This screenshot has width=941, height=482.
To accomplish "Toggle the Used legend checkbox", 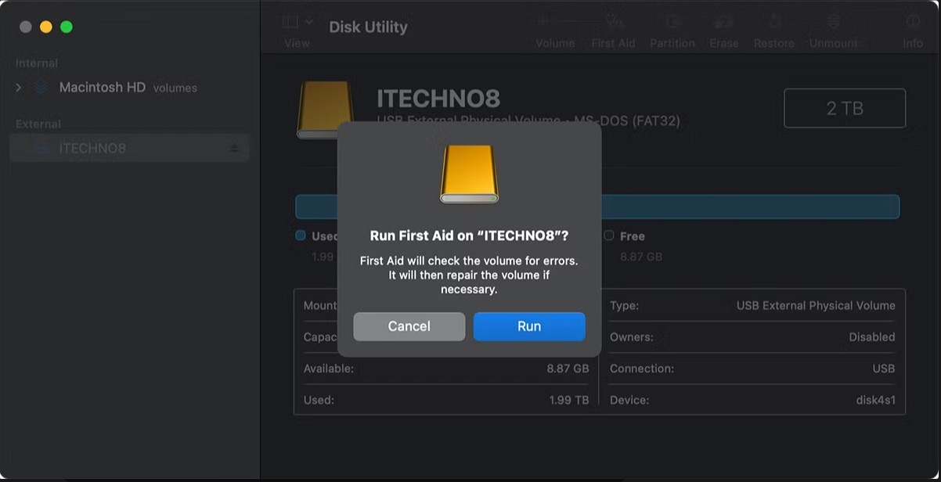I will (x=300, y=236).
